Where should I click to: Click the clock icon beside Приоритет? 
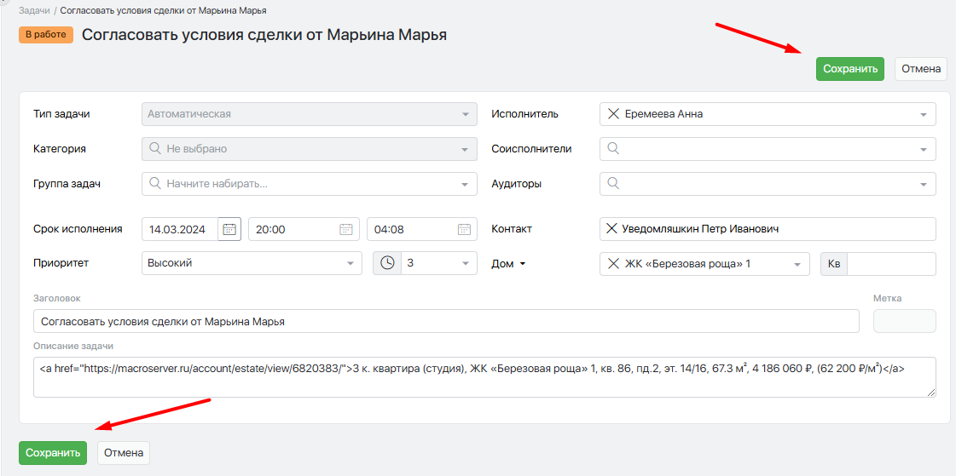pos(387,263)
